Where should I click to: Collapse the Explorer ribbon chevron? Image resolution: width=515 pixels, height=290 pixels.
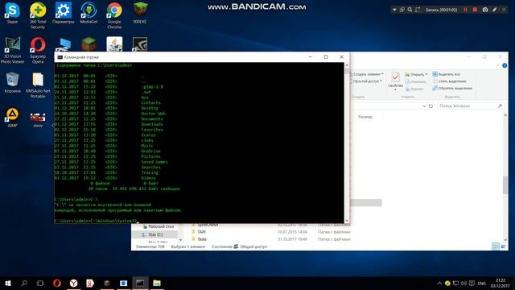497,66
